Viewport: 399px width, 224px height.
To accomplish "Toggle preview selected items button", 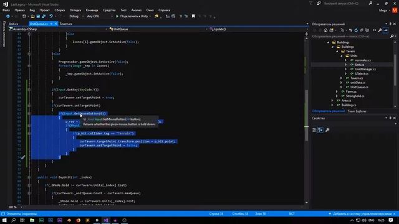I will [x=386, y=30].
